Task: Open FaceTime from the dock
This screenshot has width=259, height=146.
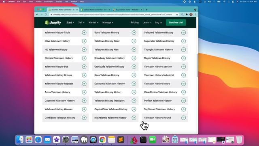Action: point(153,140)
